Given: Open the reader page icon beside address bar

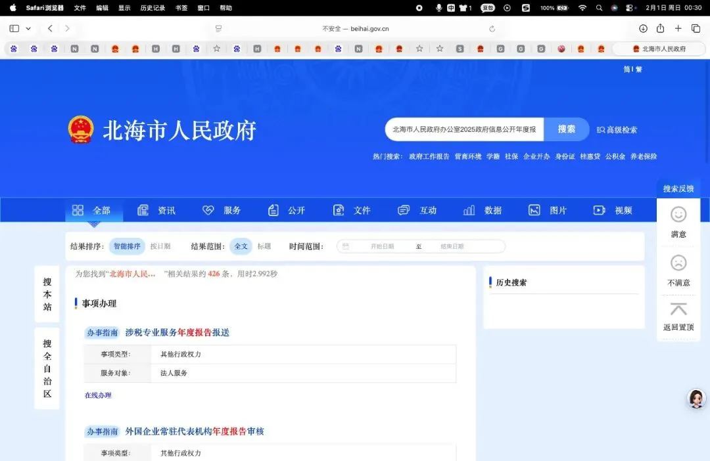Looking at the screenshot, I should click(219, 28).
